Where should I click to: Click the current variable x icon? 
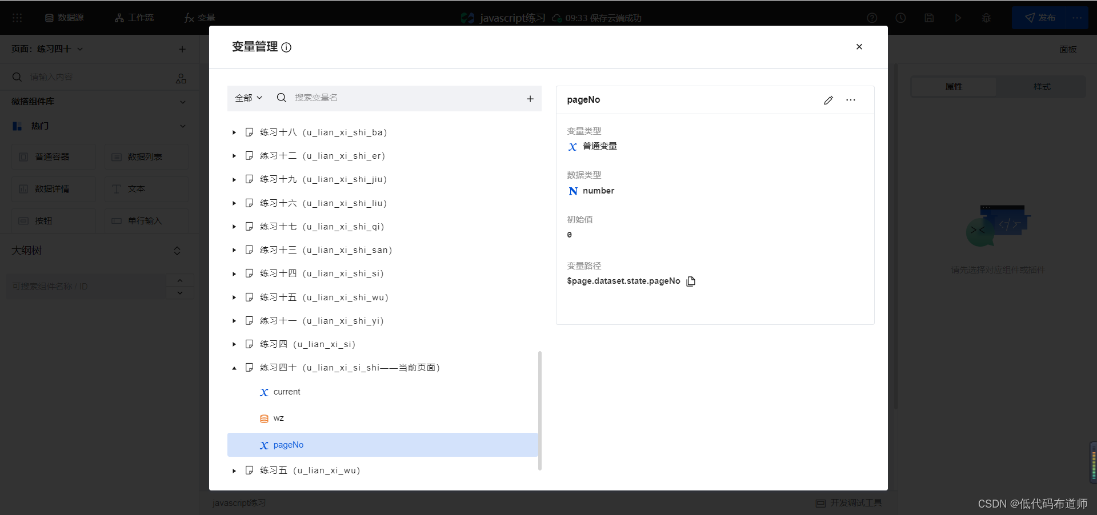pyautogui.click(x=264, y=392)
